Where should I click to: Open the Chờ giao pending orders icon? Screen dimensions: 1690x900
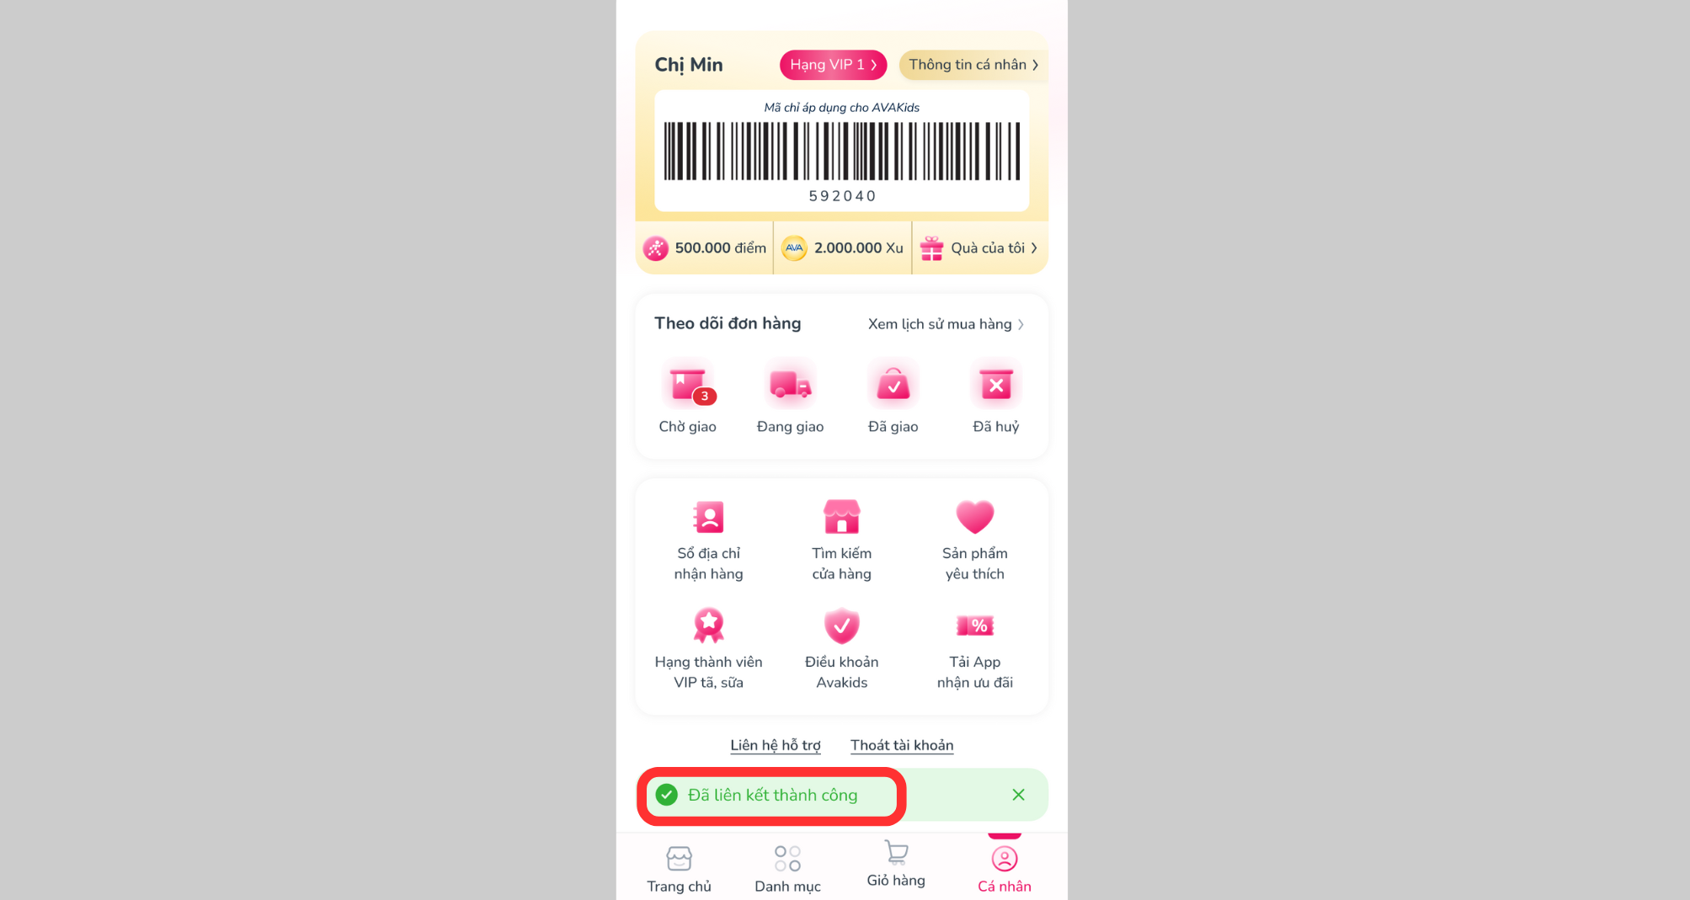[x=688, y=386]
